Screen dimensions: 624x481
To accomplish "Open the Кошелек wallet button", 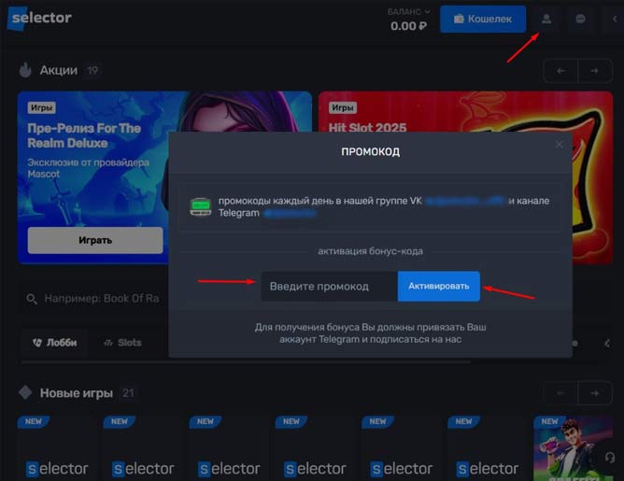I will click(x=482, y=19).
